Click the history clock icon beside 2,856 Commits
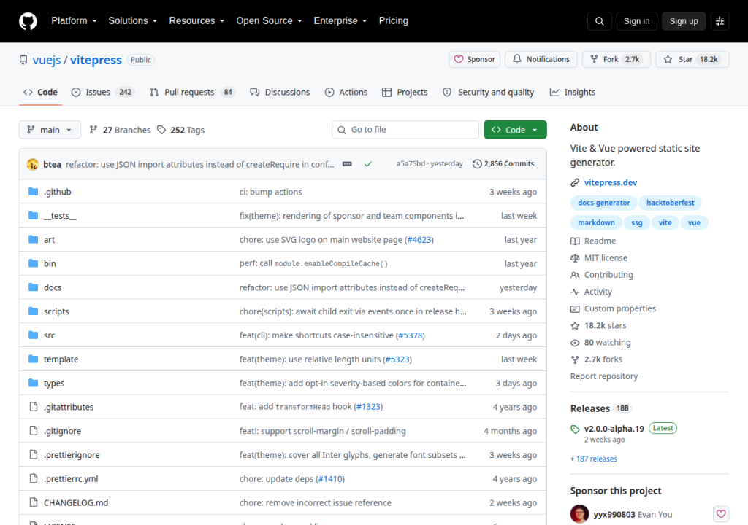748x525 pixels. click(477, 164)
